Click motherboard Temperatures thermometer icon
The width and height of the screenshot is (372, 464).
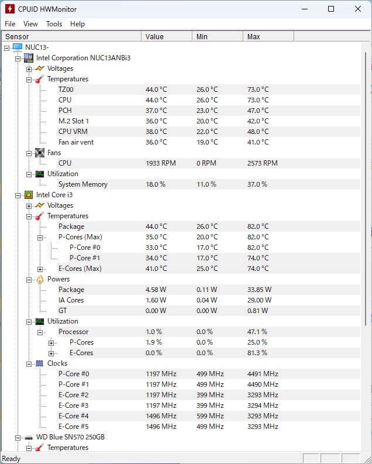tap(40, 79)
